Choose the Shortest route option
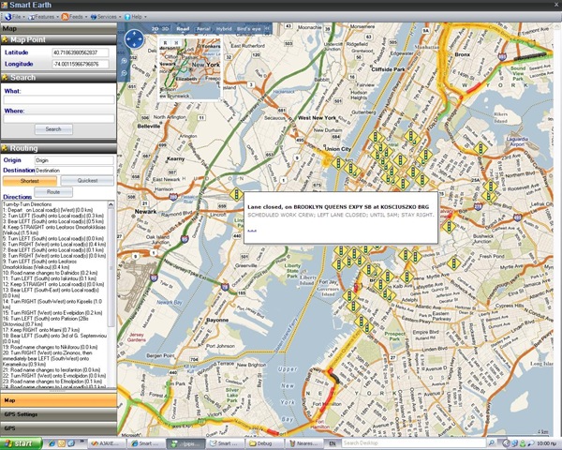Image resolution: width=562 pixels, height=450 pixels. click(30, 181)
